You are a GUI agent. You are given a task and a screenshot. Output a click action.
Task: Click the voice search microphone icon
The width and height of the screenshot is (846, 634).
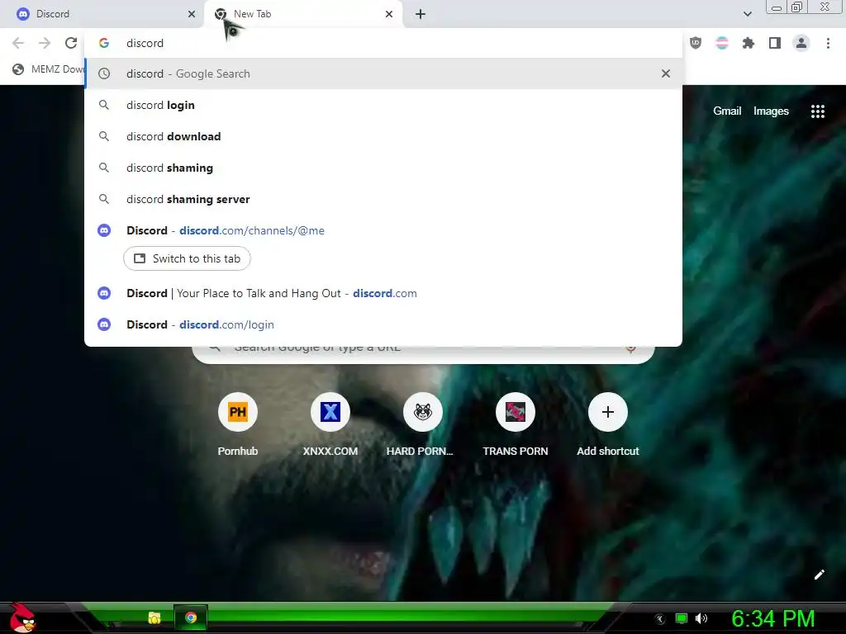(x=630, y=349)
